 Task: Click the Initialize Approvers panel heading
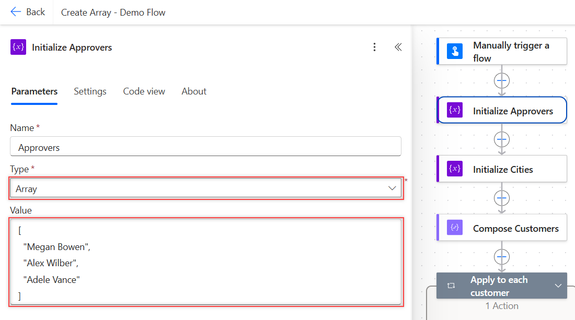(72, 47)
